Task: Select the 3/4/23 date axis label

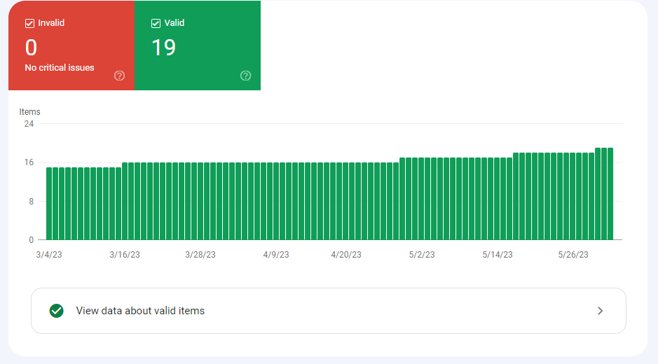Action: click(48, 255)
